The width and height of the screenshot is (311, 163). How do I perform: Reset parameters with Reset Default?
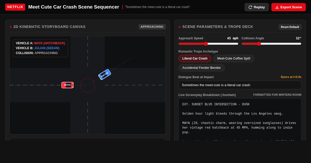tap(290, 27)
